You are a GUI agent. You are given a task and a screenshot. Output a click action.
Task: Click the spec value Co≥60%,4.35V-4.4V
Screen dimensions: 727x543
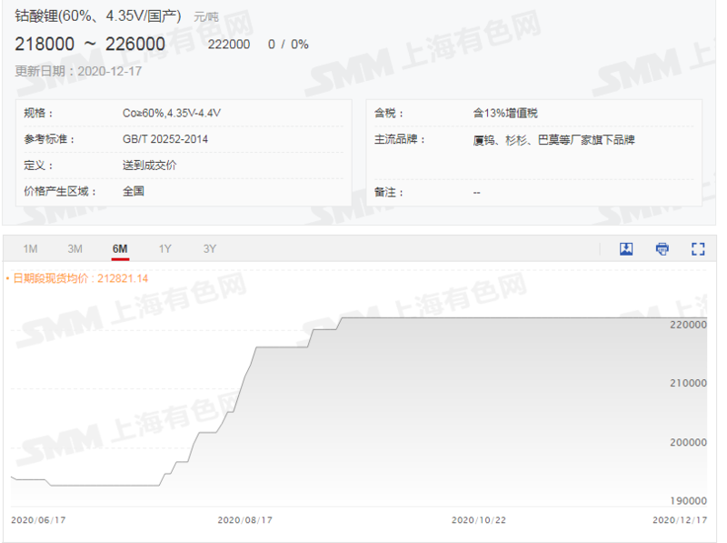[x=172, y=113]
